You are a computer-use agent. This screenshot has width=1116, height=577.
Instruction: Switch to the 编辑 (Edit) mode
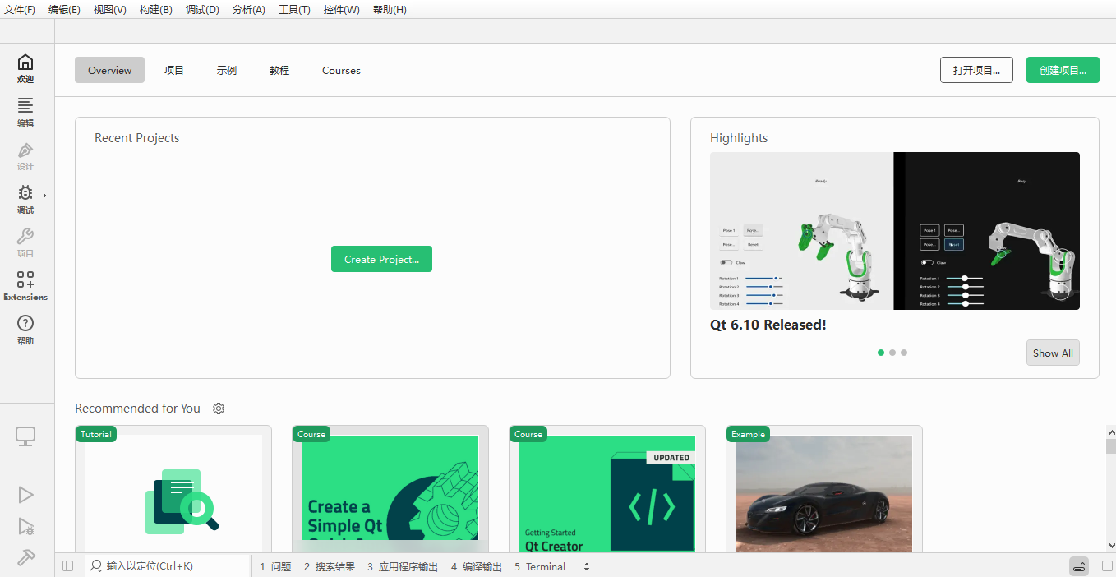point(25,112)
